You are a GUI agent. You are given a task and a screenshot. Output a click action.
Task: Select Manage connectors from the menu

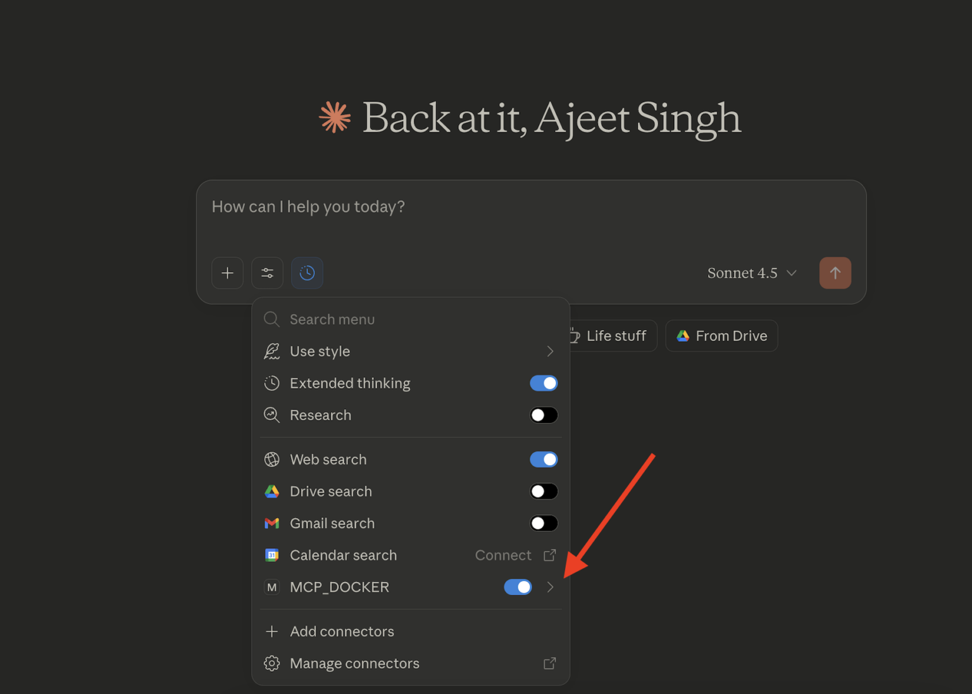354,663
